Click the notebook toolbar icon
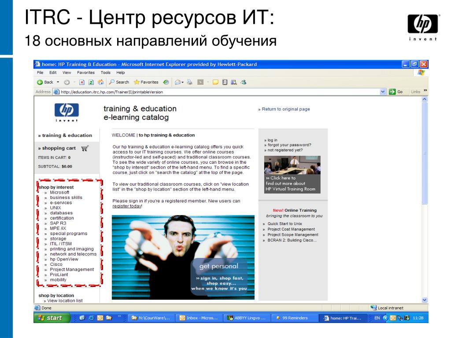Screen dimensions: 451x338 (x=225, y=82)
